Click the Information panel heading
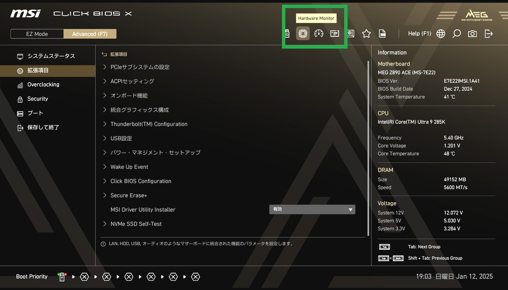 [392, 52]
